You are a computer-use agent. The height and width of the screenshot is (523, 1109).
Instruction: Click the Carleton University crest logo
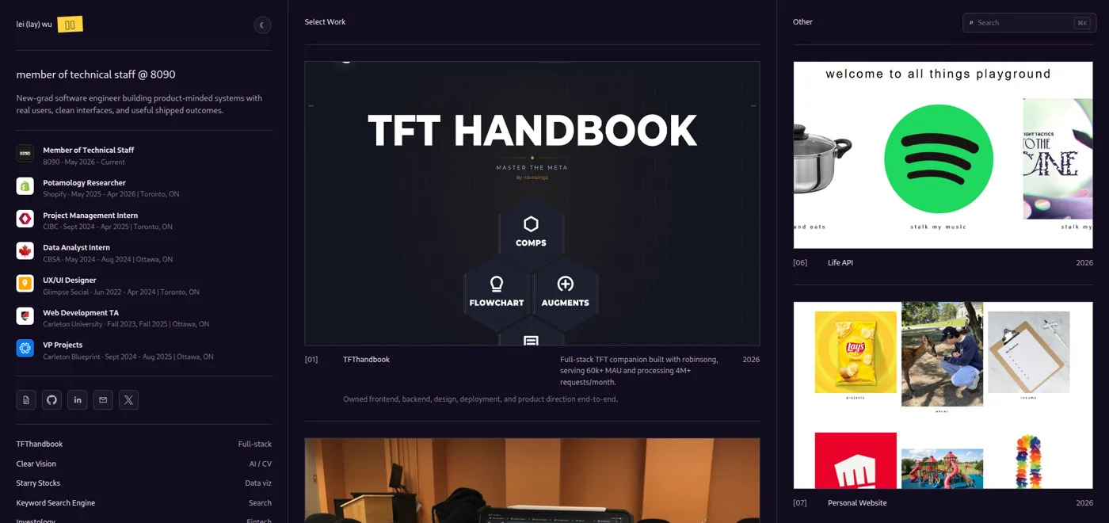[25, 316]
